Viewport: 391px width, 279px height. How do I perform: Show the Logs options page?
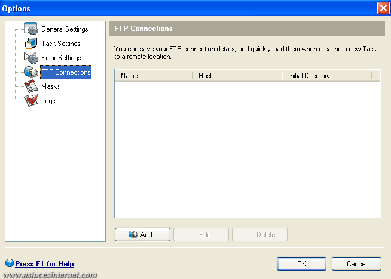coord(48,101)
